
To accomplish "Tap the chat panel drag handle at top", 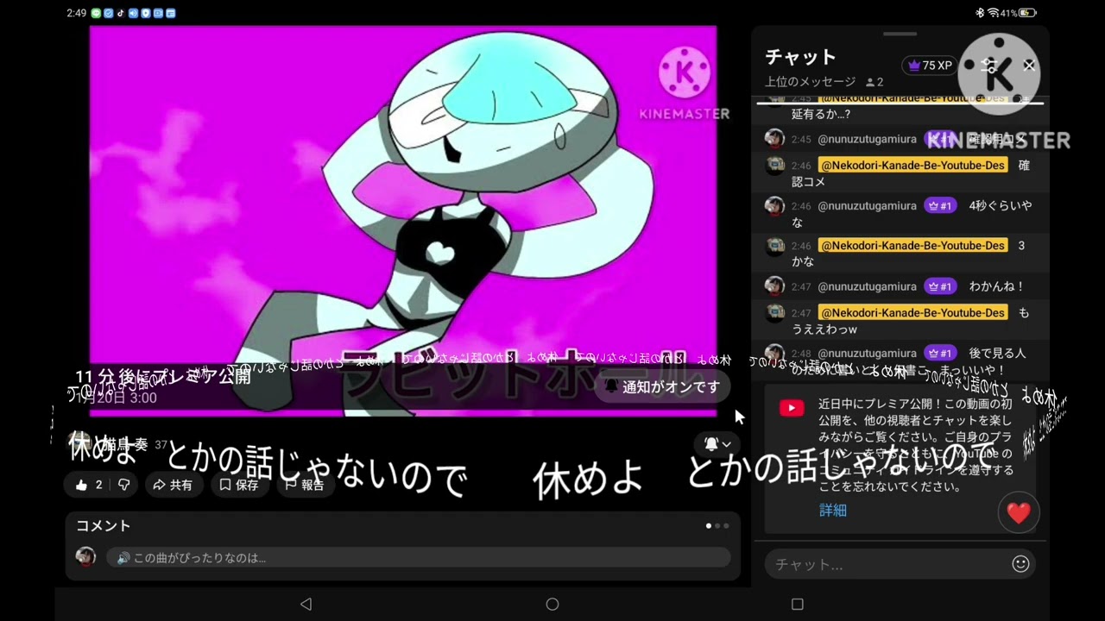I will tap(900, 34).
